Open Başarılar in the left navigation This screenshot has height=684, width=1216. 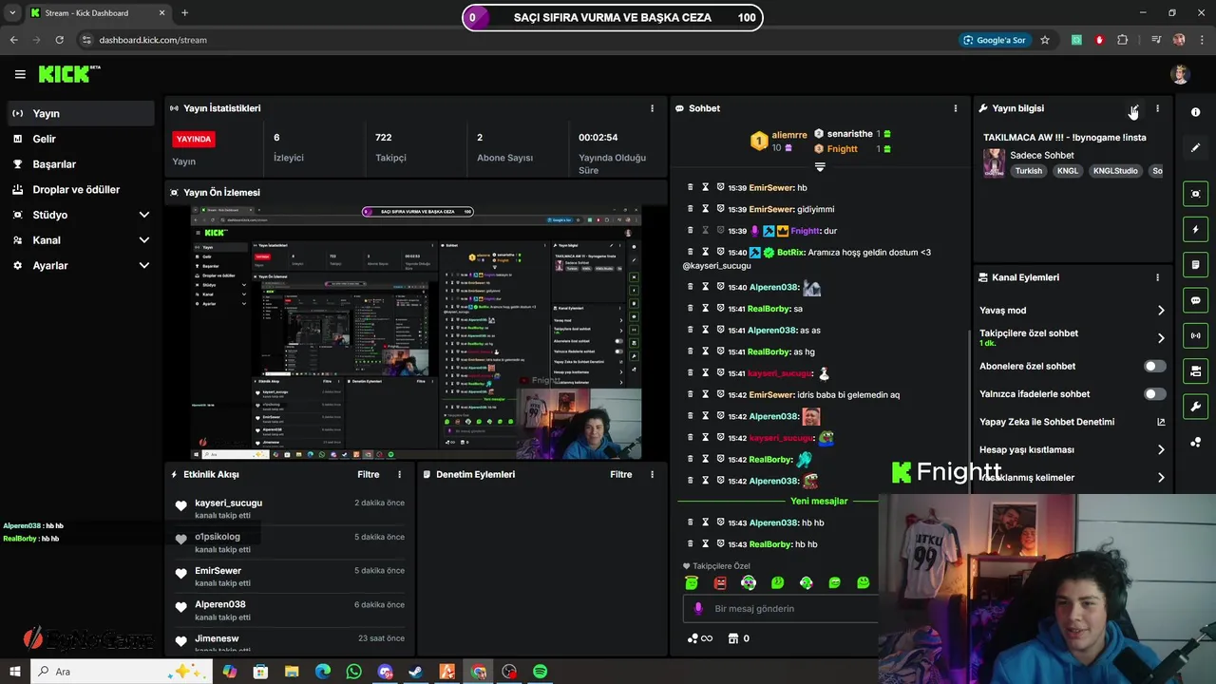[81, 164]
